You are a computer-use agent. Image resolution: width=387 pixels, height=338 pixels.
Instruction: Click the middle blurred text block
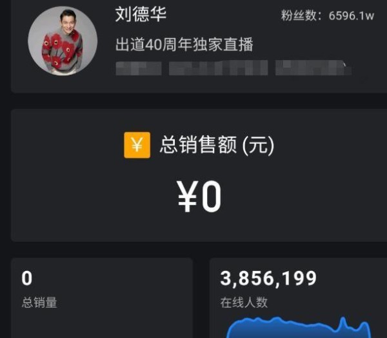pyautogui.click(x=219, y=68)
